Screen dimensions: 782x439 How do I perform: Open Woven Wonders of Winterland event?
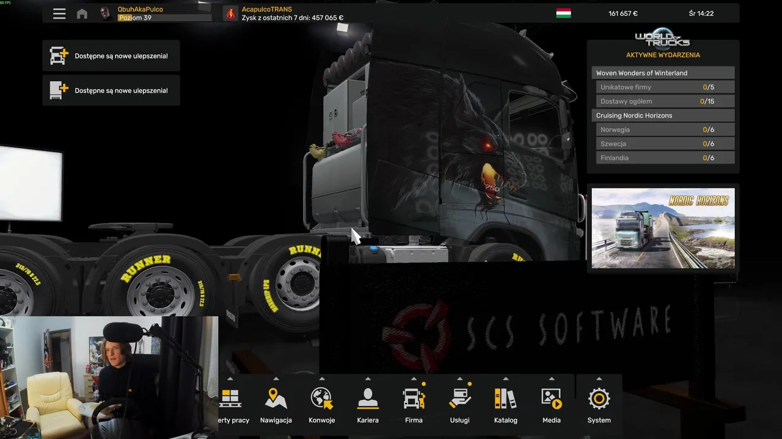tap(663, 73)
